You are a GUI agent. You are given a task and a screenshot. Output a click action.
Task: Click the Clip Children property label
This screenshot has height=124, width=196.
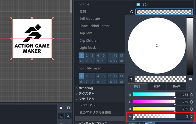(x=89, y=41)
